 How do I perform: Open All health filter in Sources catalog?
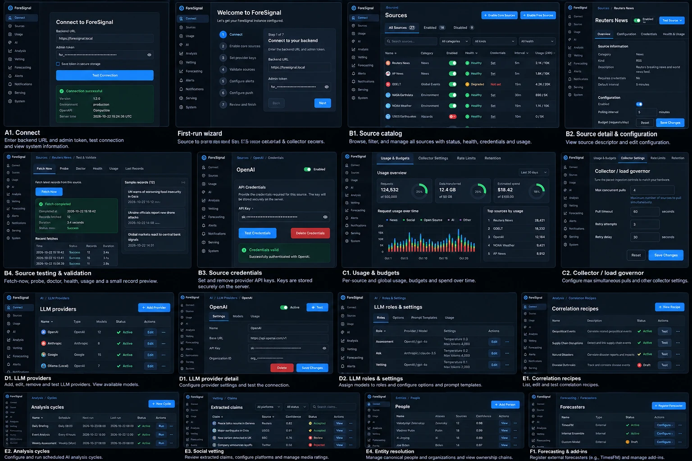[537, 41]
